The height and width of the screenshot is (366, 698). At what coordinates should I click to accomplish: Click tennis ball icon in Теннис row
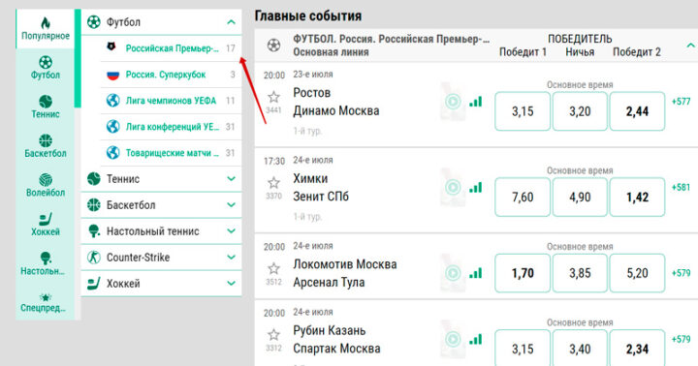(x=93, y=179)
